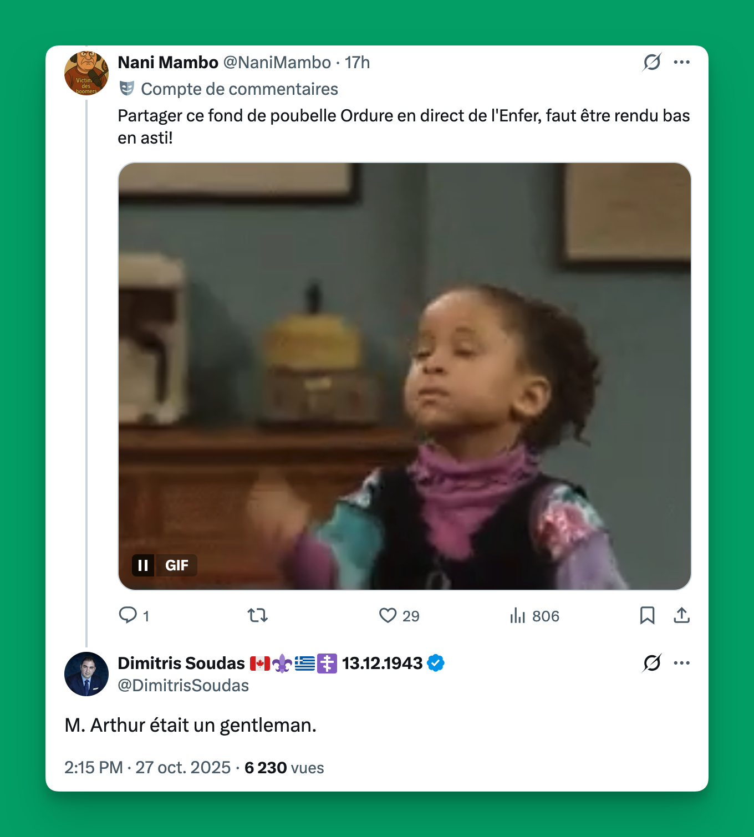The height and width of the screenshot is (837, 754).
Task: Pause the playing GIF
Action: pyautogui.click(x=143, y=565)
